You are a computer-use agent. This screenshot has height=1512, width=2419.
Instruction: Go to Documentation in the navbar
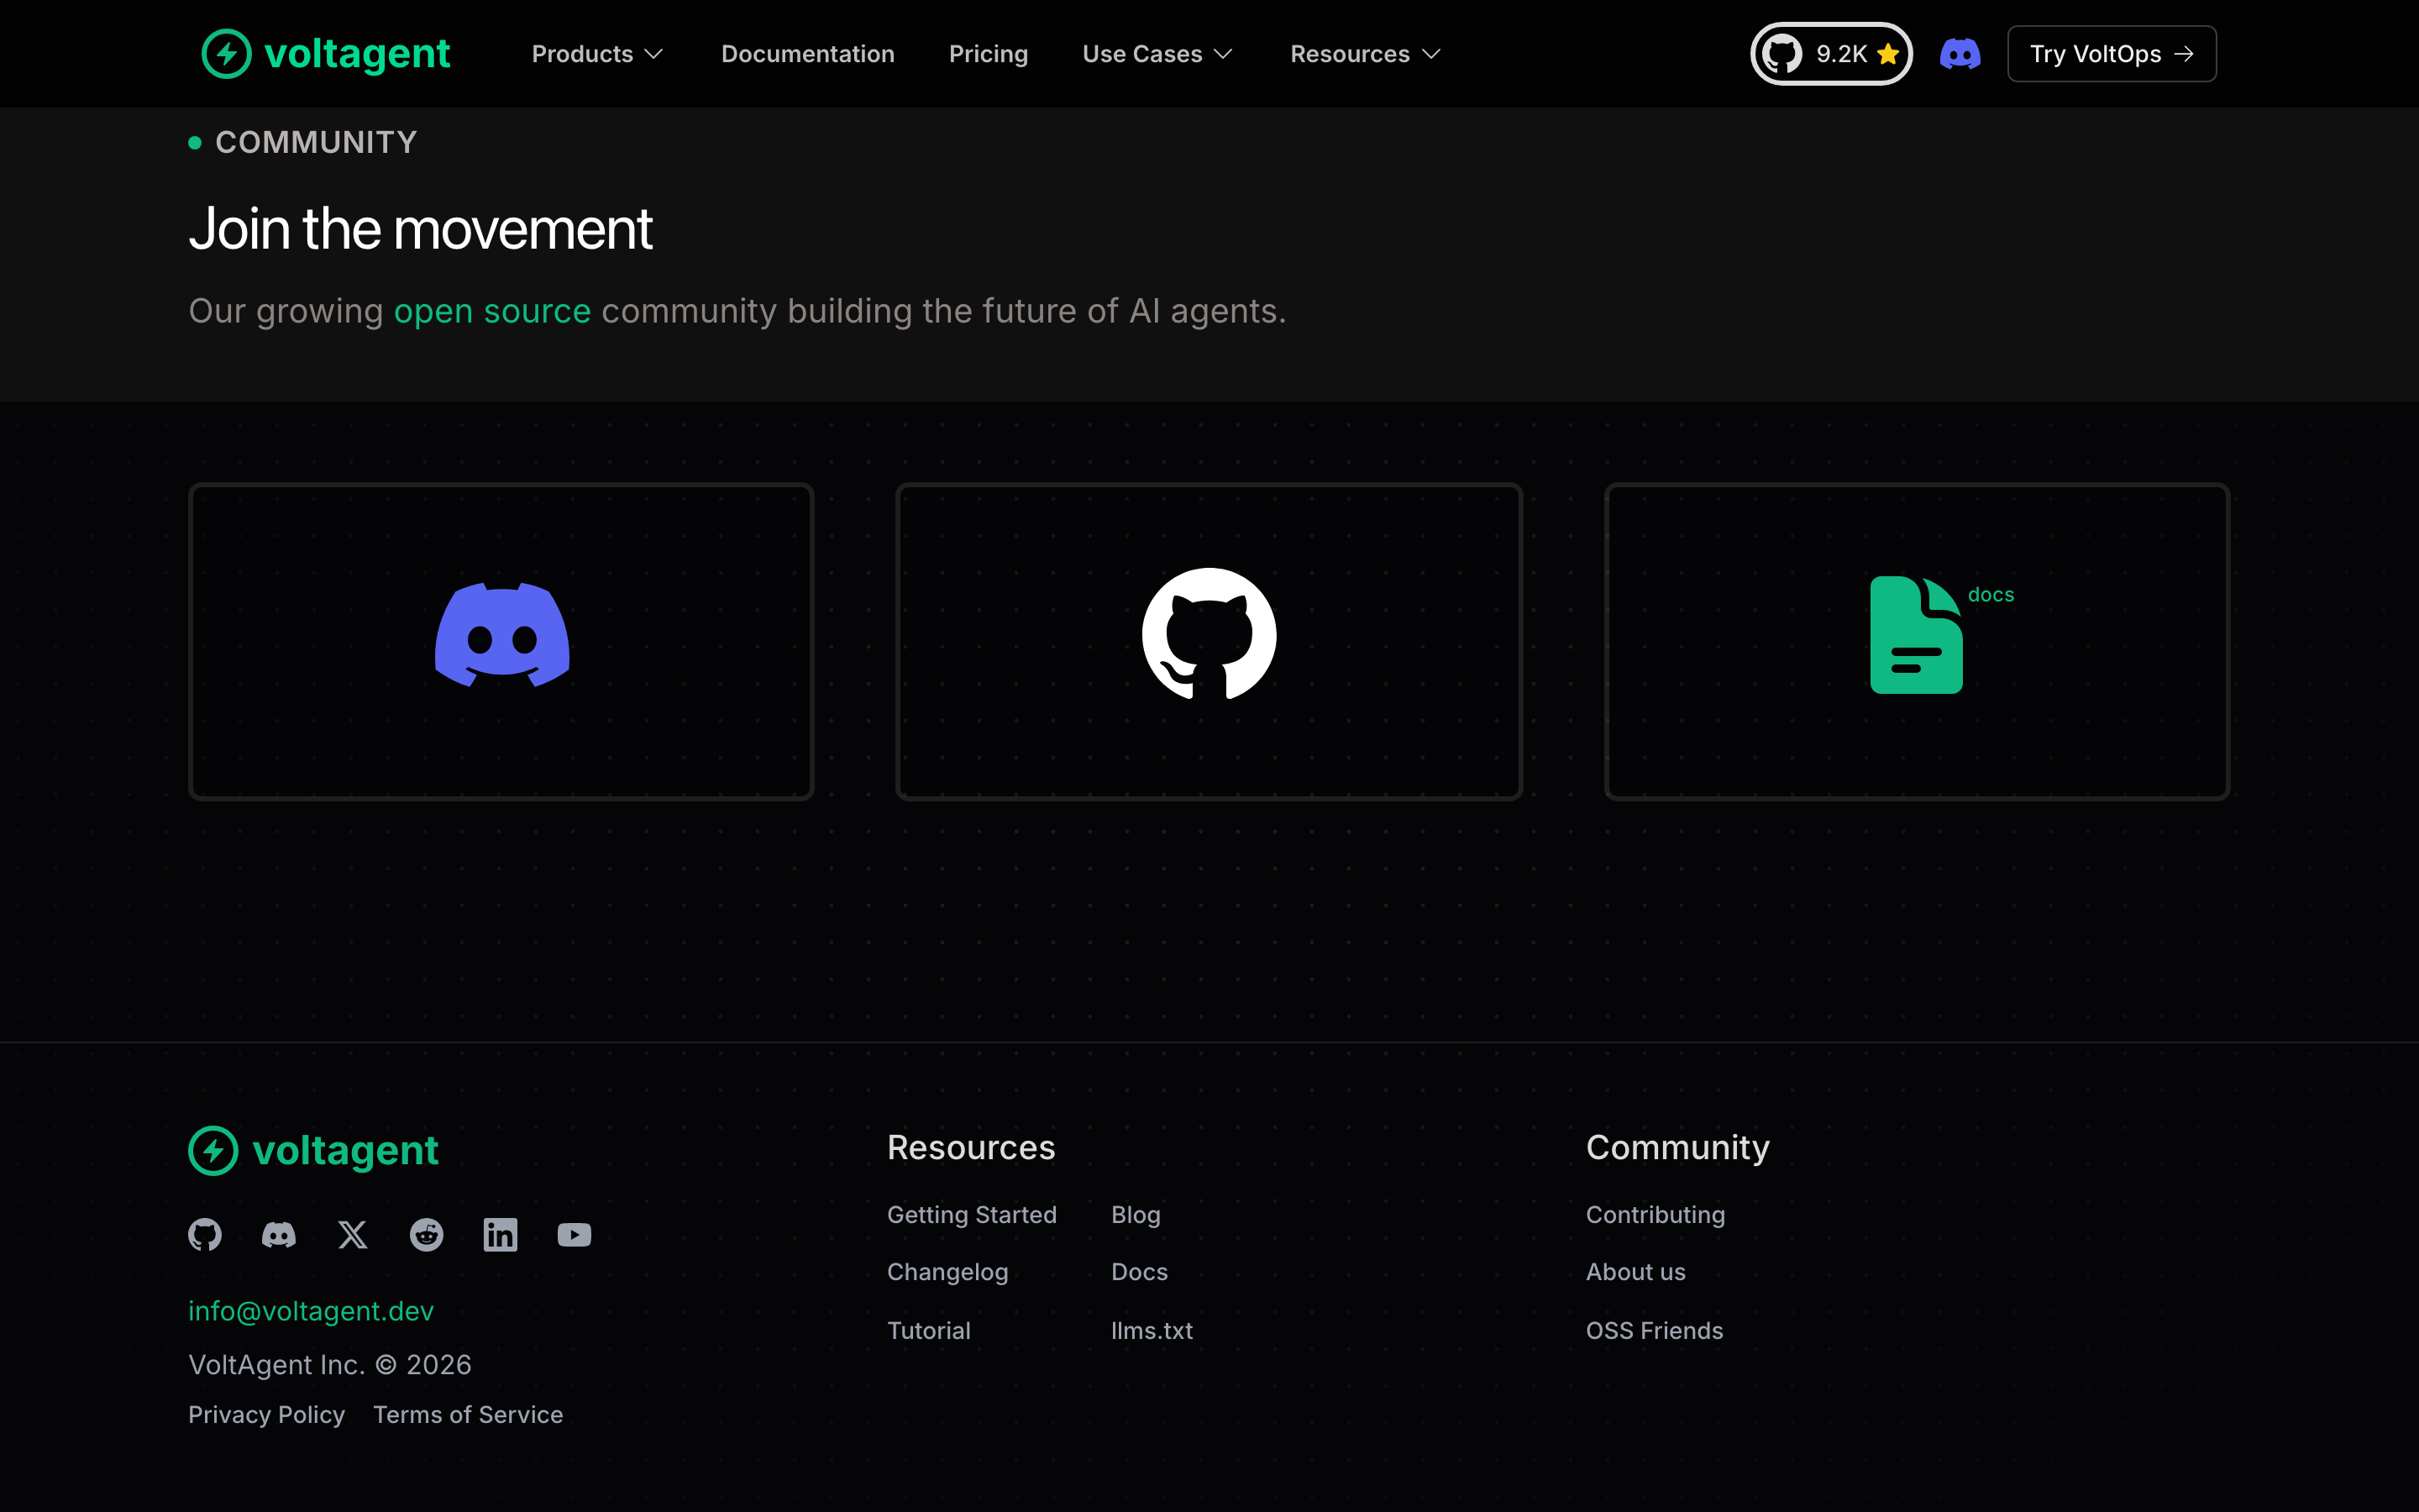808,54
